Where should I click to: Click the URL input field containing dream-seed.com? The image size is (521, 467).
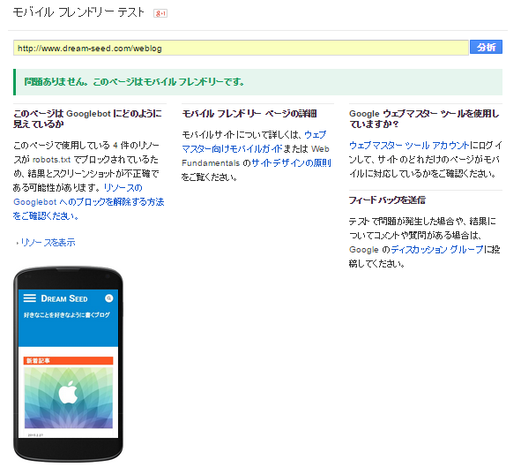pyautogui.click(x=241, y=48)
